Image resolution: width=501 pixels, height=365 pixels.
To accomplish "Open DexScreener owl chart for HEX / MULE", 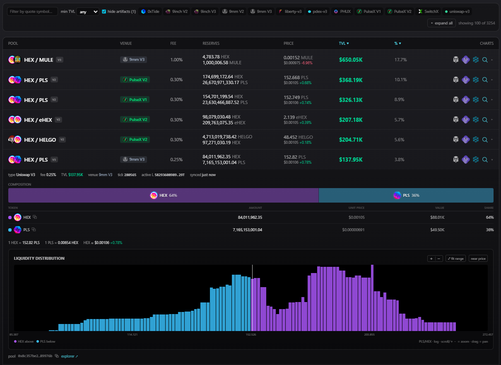I will [456, 60].
